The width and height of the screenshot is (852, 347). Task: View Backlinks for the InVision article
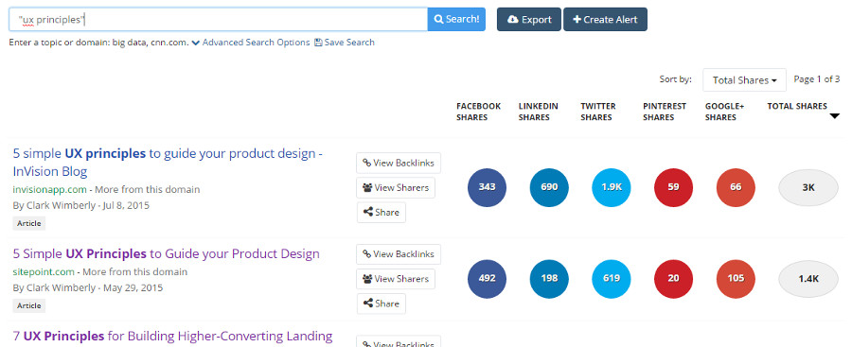399,163
